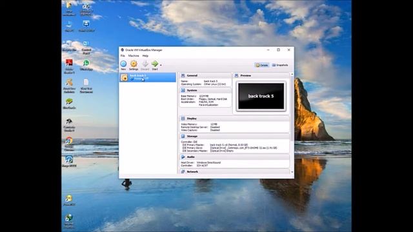Select the Recycle Bin desktop icon
The image size is (413, 232).
click(69, 46)
